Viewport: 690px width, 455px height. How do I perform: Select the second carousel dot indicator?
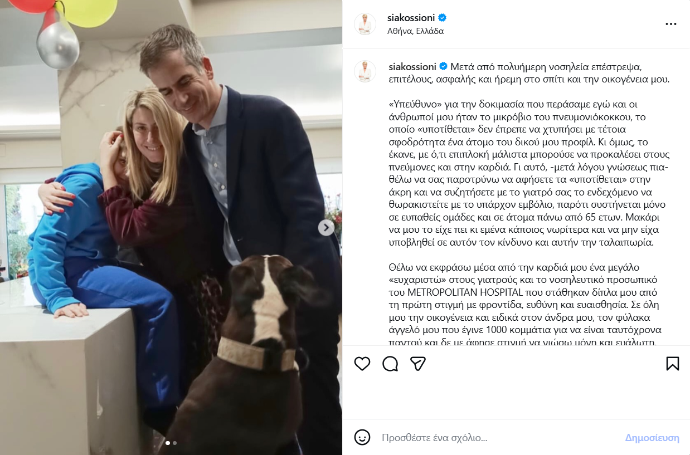tap(174, 443)
